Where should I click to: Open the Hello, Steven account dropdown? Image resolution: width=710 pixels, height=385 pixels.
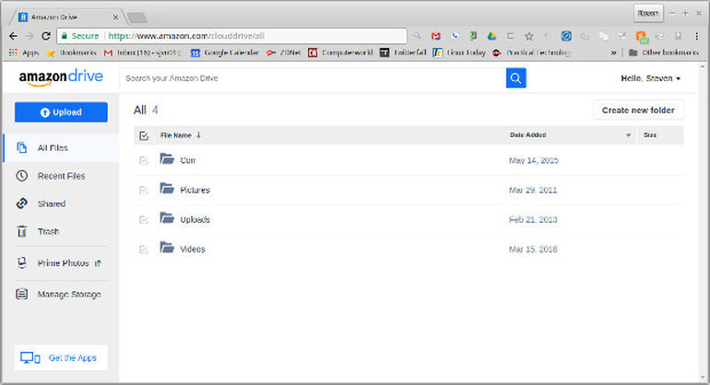click(651, 78)
